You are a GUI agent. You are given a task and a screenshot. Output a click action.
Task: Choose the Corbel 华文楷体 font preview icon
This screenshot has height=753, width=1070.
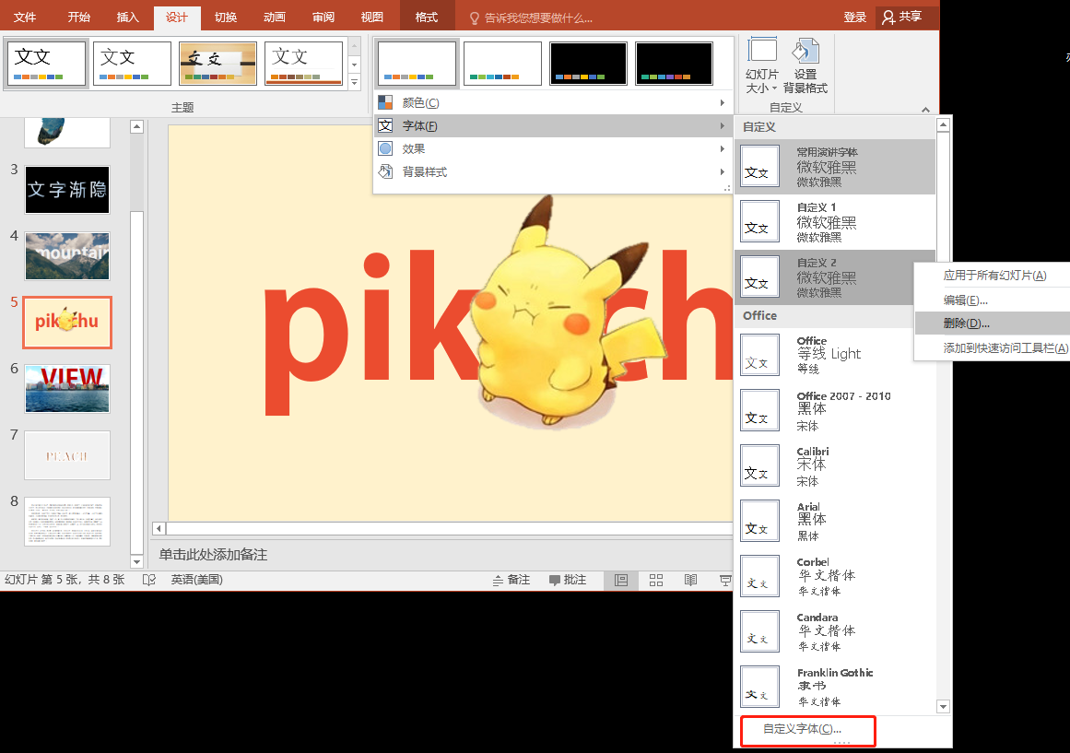(759, 576)
